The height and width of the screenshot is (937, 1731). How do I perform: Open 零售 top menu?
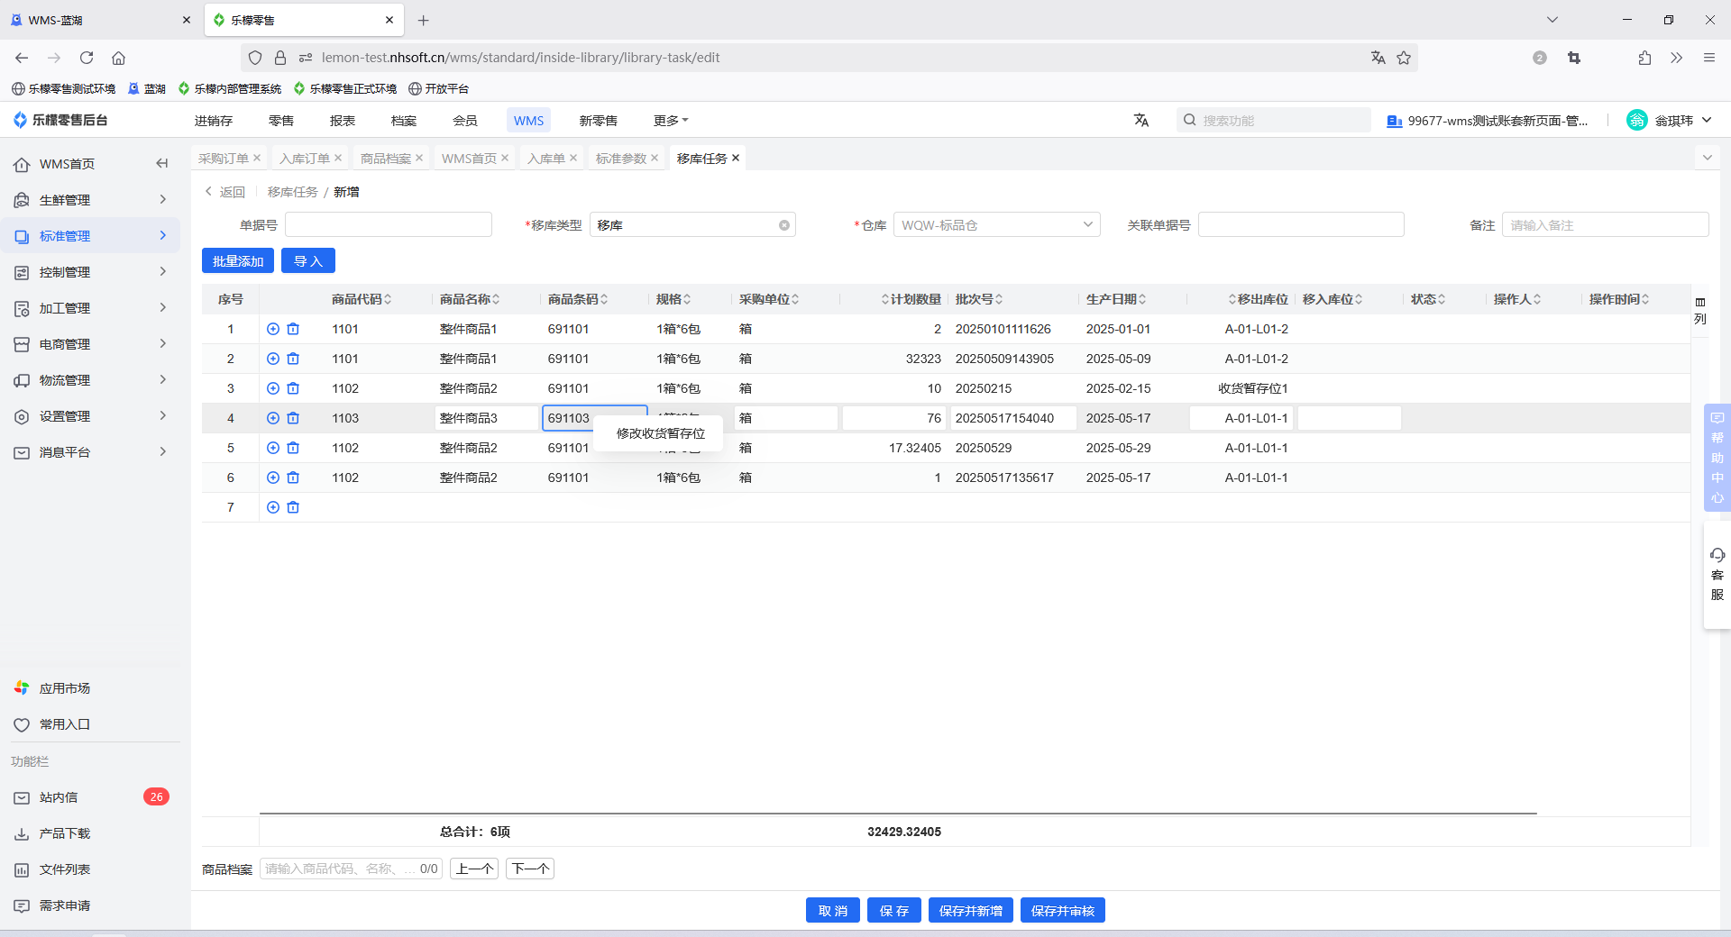coord(281,121)
